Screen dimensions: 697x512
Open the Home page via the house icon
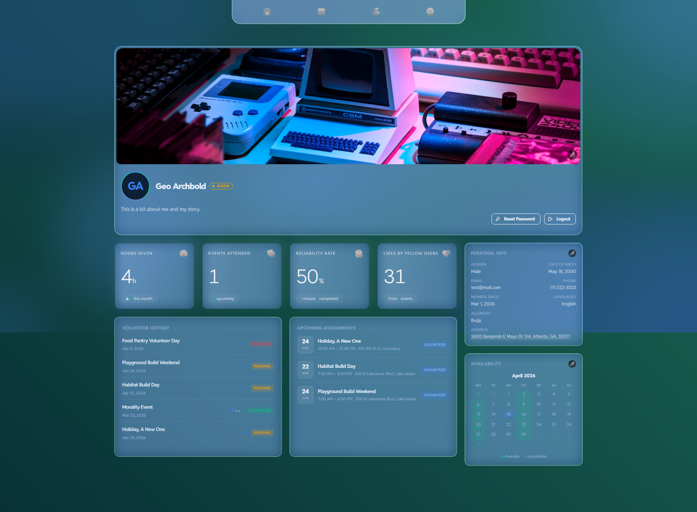click(267, 11)
